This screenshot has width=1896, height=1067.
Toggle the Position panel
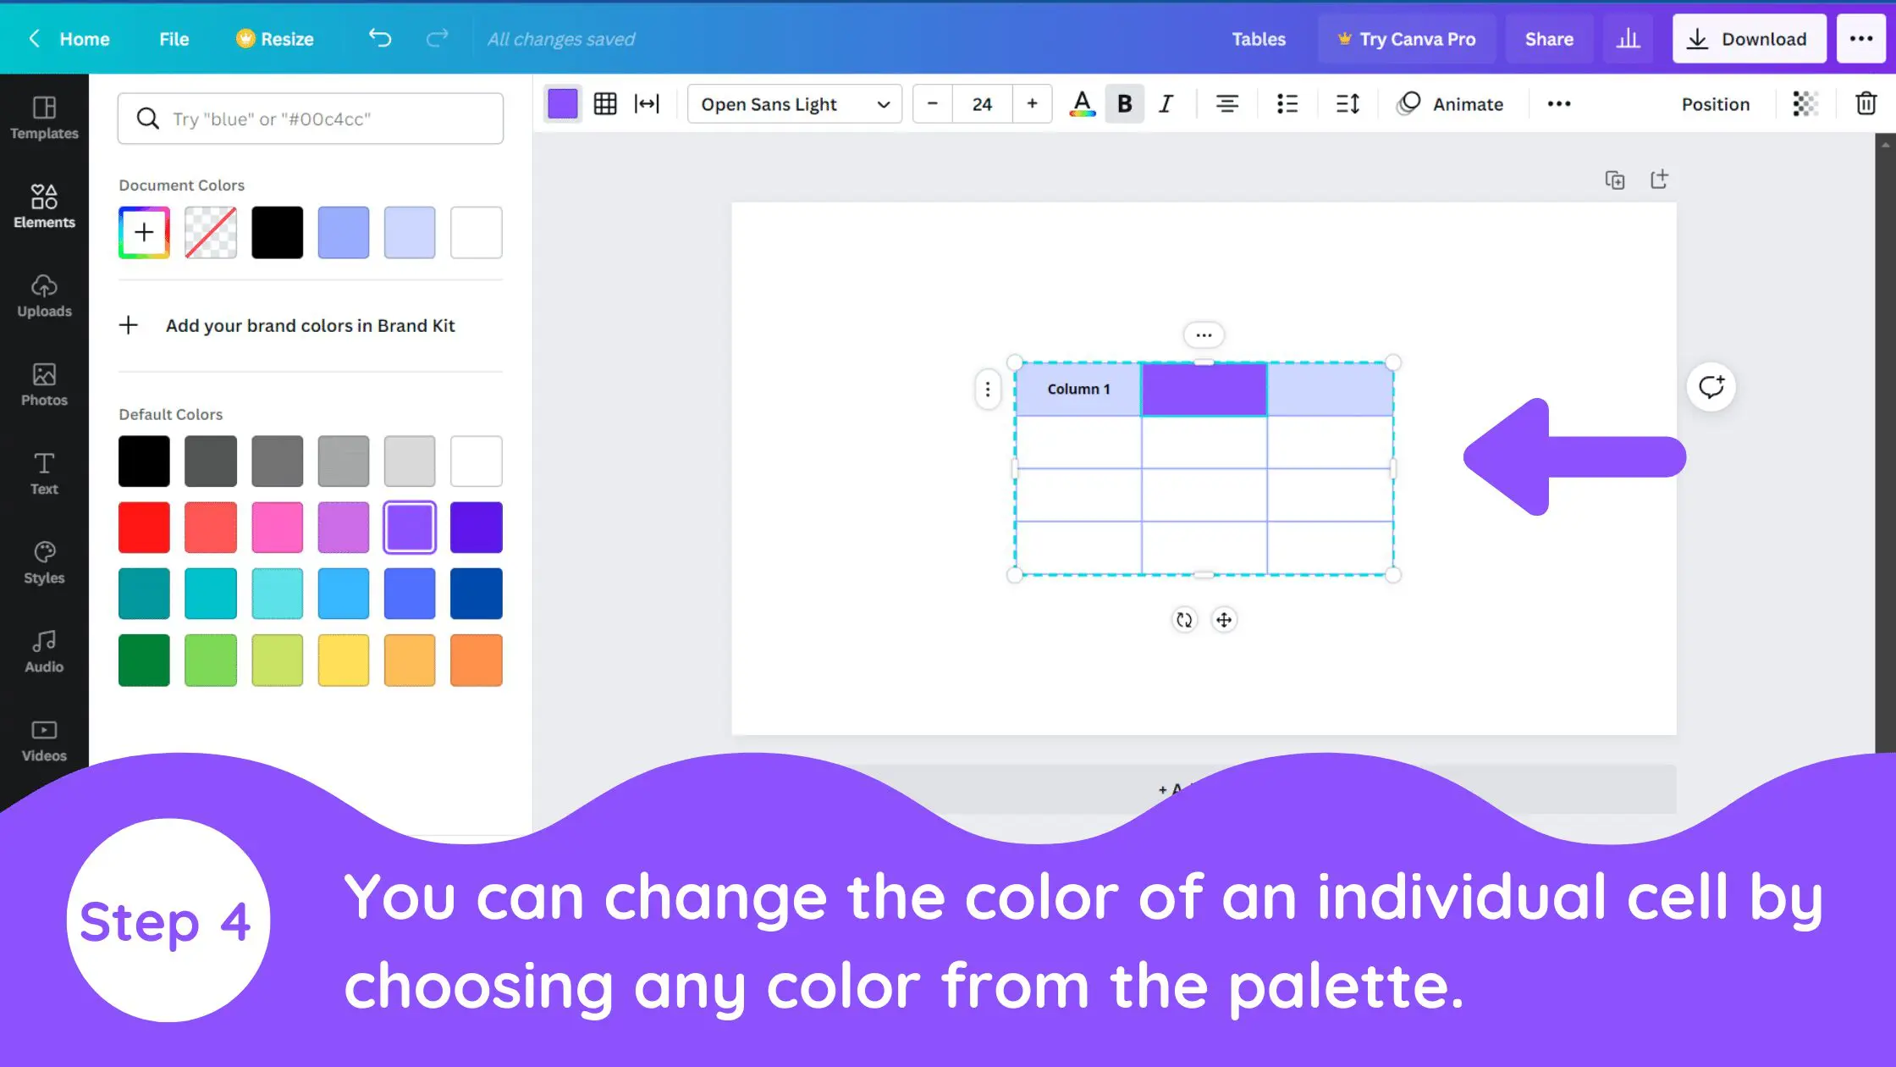pos(1715,103)
